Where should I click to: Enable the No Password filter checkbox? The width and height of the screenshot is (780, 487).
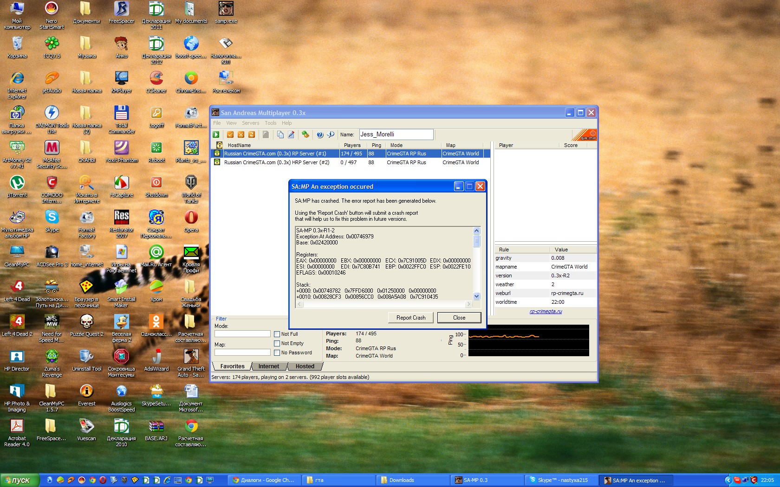pyautogui.click(x=277, y=352)
